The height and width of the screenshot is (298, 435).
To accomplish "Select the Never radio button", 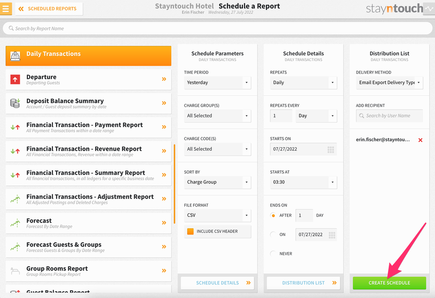I will tap(273, 253).
